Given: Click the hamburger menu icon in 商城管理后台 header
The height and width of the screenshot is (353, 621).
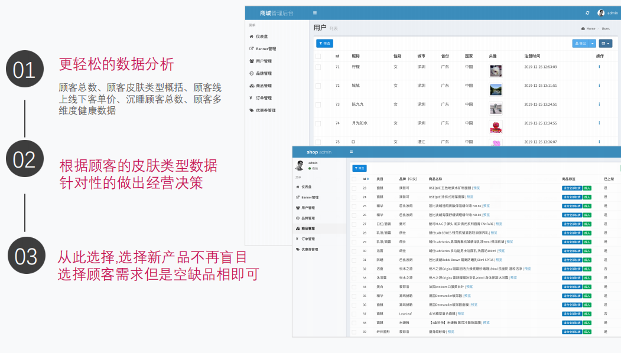Looking at the screenshot, I should (x=315, y=13).
